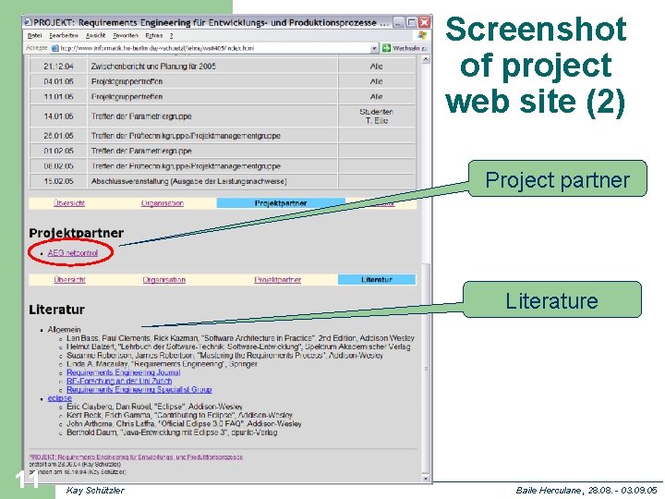The image size is (665, 499).
Task: Open Requirements Engineering Specialist Group link
Action: [139, 389]
